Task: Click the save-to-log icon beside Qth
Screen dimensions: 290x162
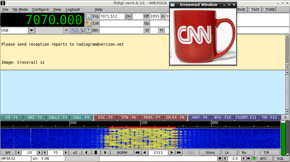Action: click(x=88, y=30)
